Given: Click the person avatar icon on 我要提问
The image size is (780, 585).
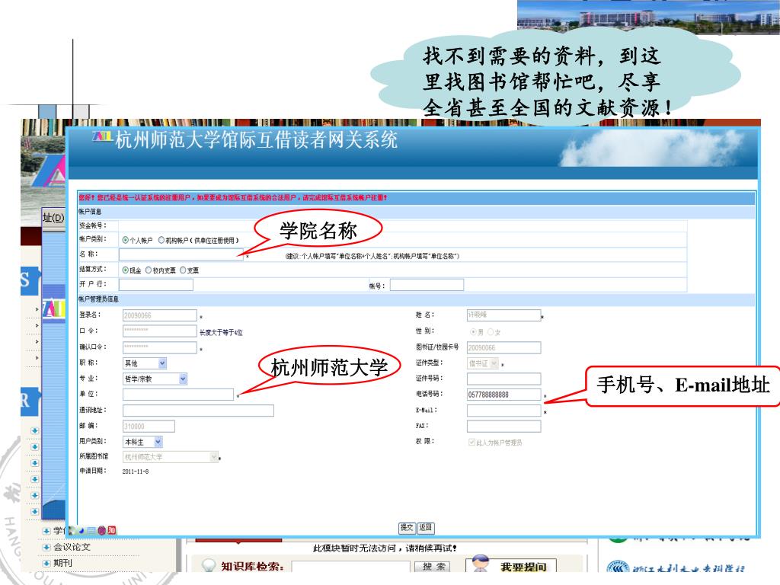Looking at the screenshot, I should (480, 564).
